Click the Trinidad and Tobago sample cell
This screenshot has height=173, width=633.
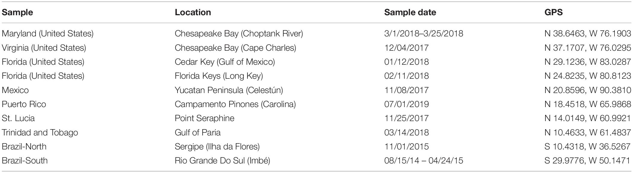[x=40, y=132]
